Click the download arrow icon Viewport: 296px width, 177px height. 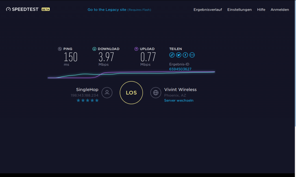coord(94,49)
